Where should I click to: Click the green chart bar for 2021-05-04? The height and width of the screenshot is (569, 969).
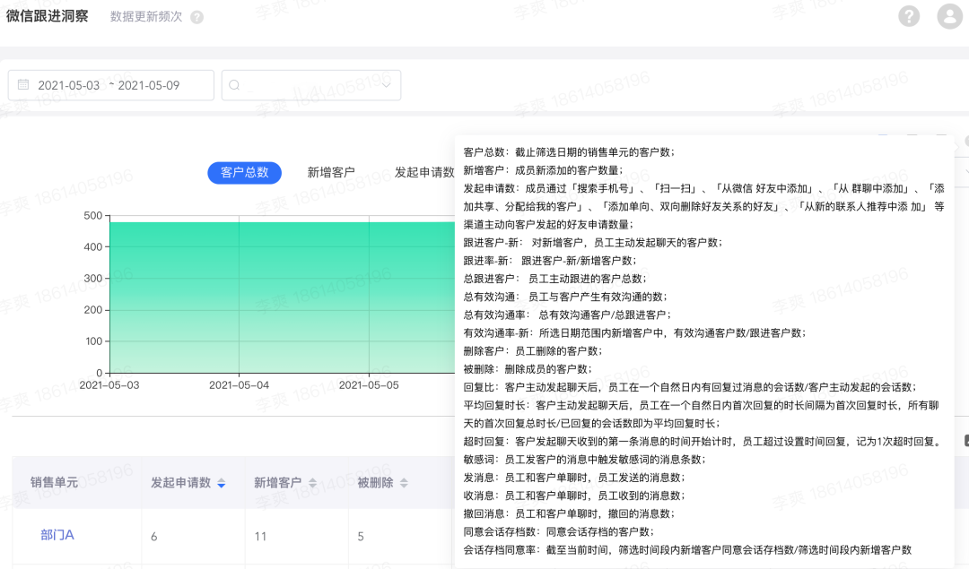[x=240, y=296]
